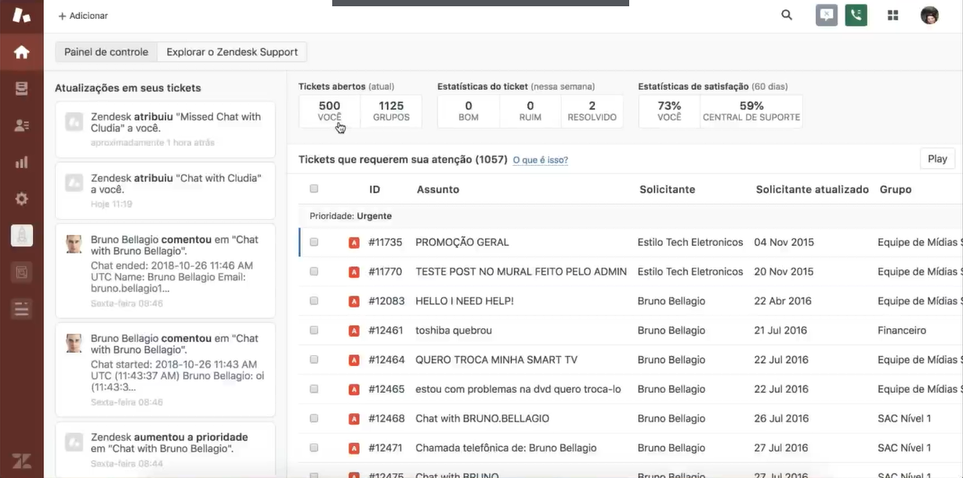Open the Reporting bar chart icon
The width and height of the screenshot is (963, 478).
point(22,162)
